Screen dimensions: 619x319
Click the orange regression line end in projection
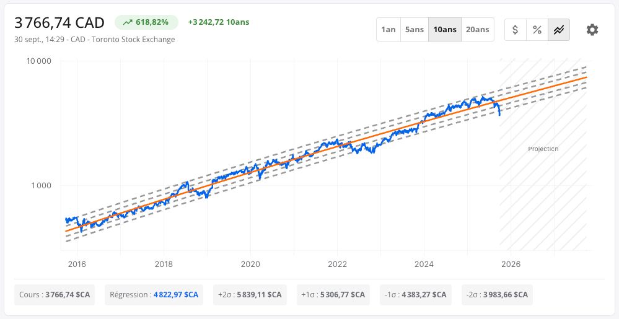click(586, 77)
